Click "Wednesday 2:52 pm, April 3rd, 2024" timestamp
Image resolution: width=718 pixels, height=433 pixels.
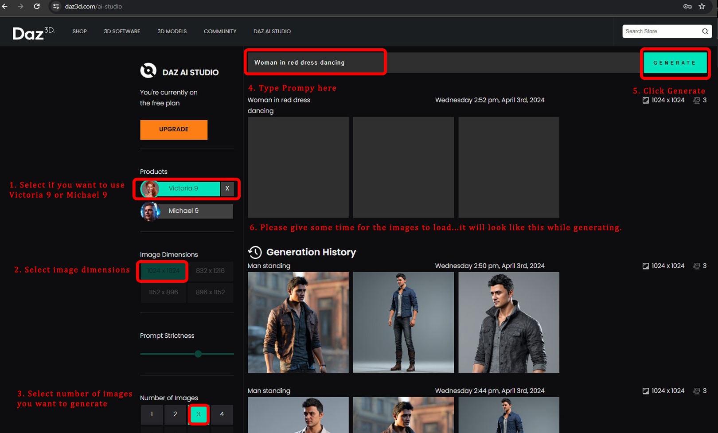point(490,100)
